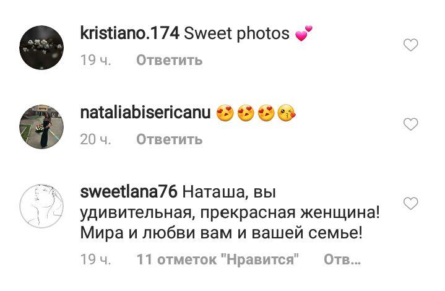Screen dimensions: 445x291
Task: Visit the kristiano.174 username link
Action: click(130, 33)
